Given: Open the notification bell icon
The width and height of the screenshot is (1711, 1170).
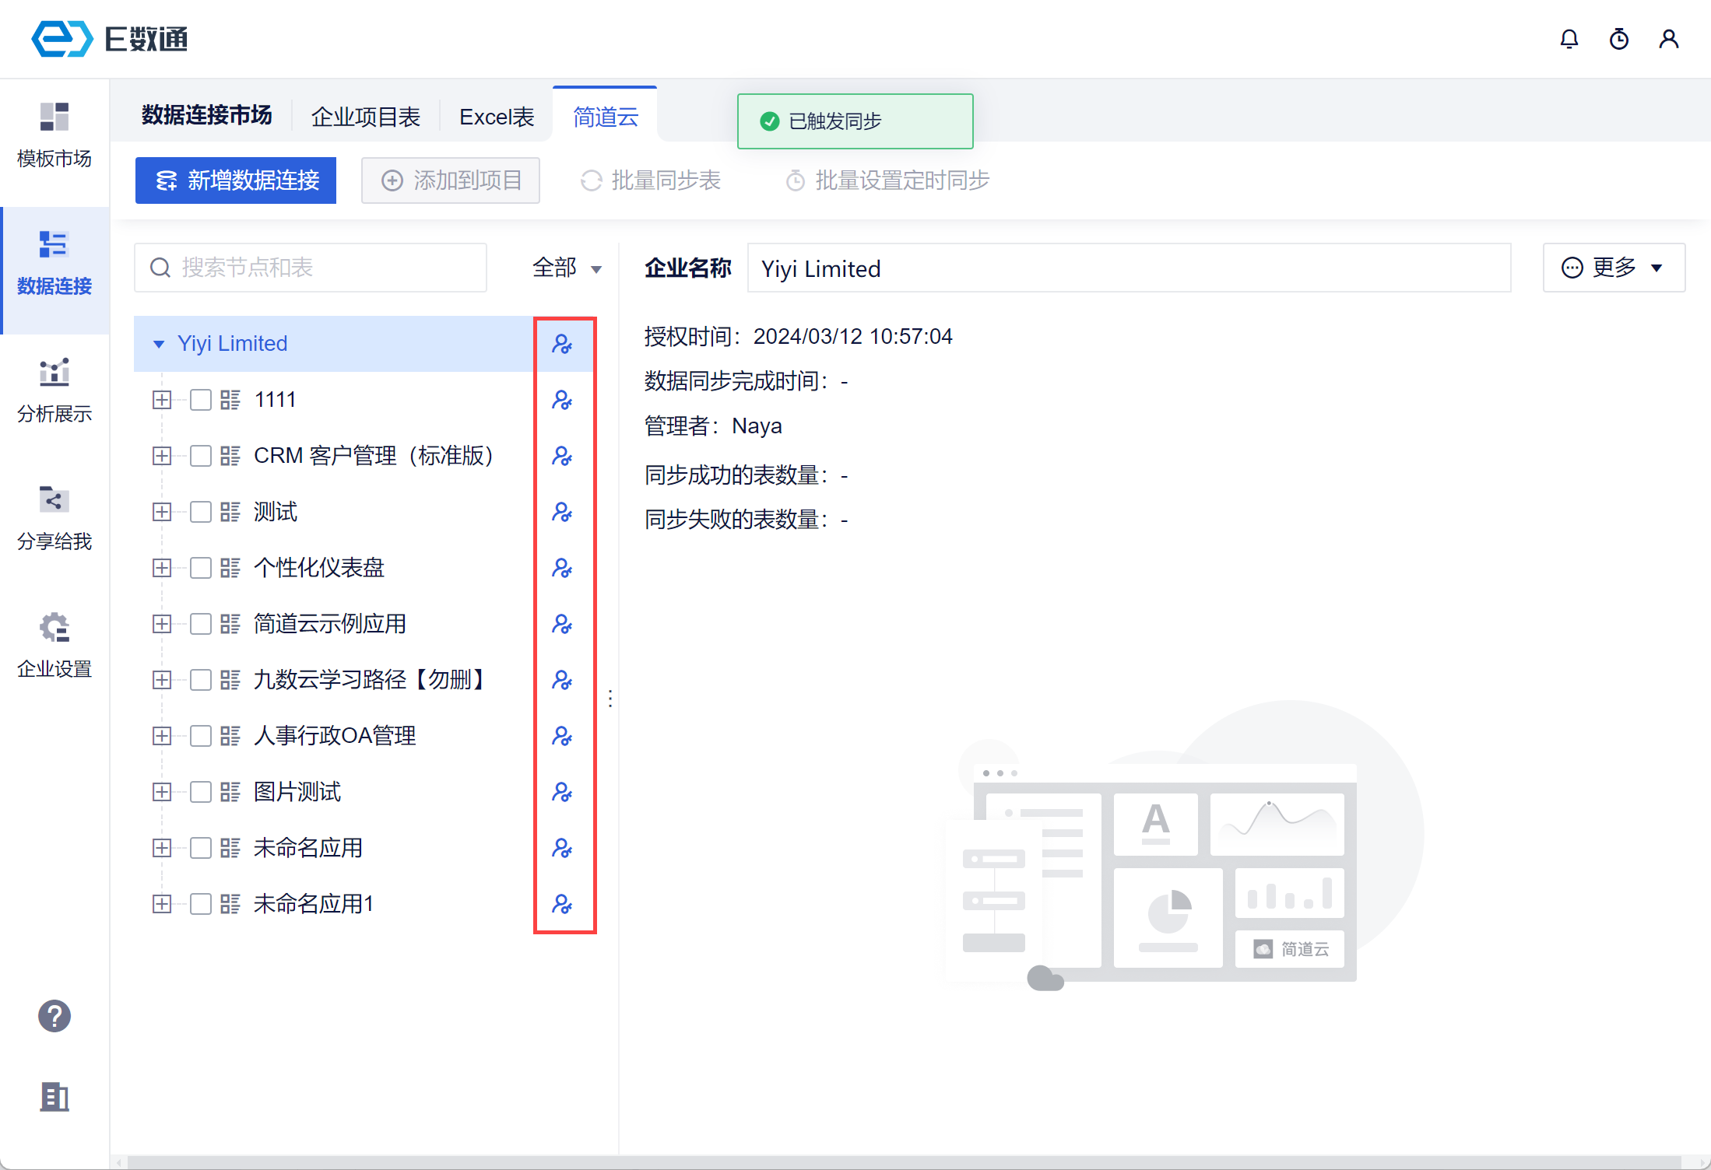Looking at the screenshot, I should point(1569,39).
